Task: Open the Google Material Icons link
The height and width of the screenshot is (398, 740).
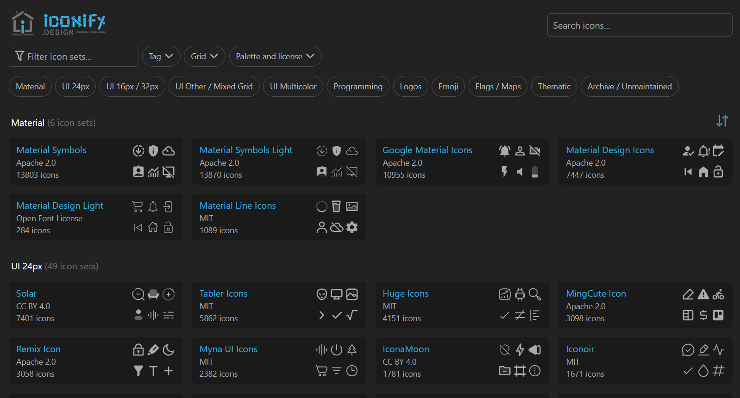Action: point(427,150)
